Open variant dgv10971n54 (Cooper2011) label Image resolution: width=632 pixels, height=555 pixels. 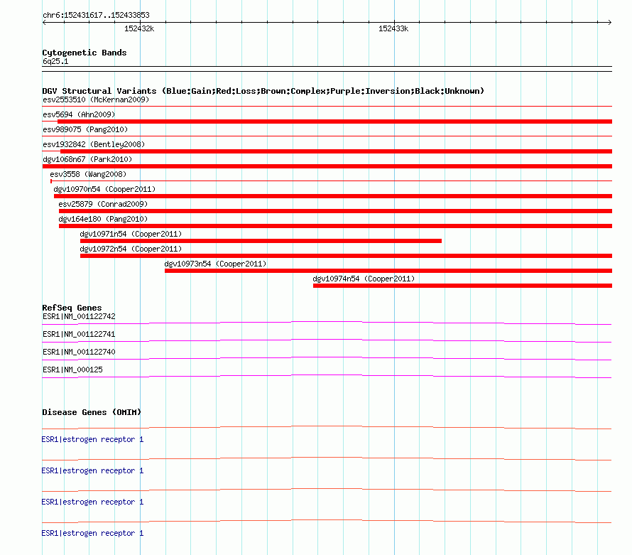click(131, 234)
